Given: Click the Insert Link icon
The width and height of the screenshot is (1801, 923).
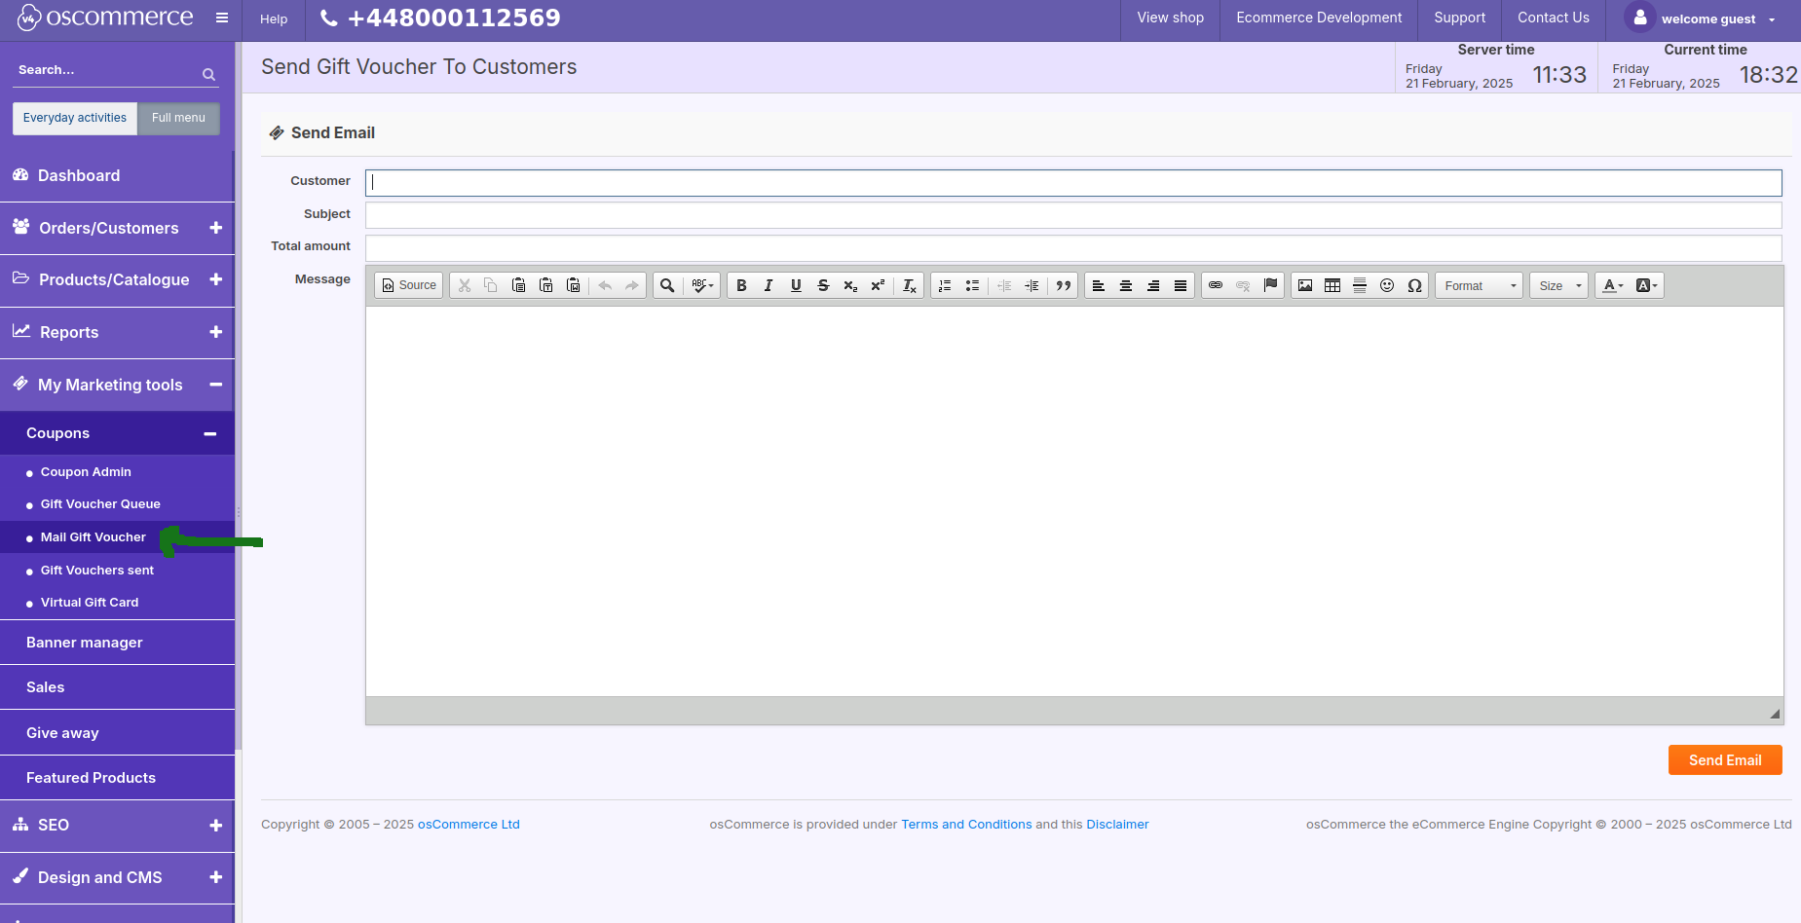Looking at the screenshot, I should click(x=1216, y=285).
